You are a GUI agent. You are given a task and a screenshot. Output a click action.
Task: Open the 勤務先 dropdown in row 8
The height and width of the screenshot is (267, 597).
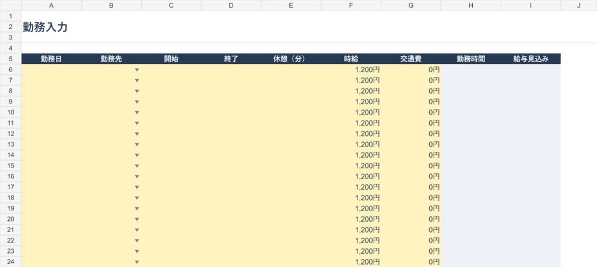(137, 91)
